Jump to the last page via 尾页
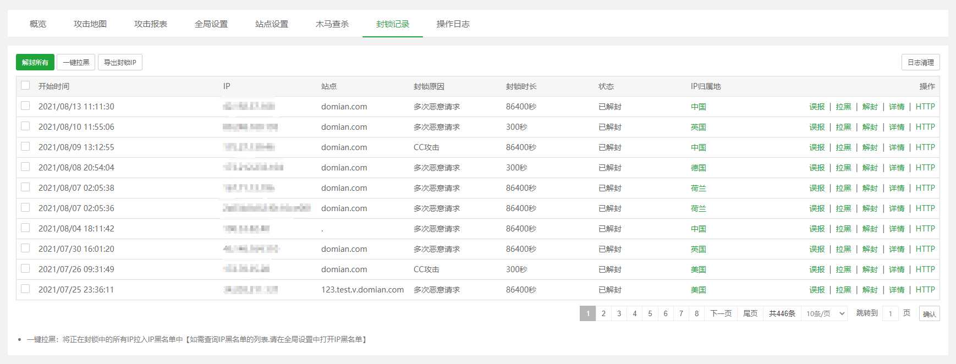 coord(750,313)
